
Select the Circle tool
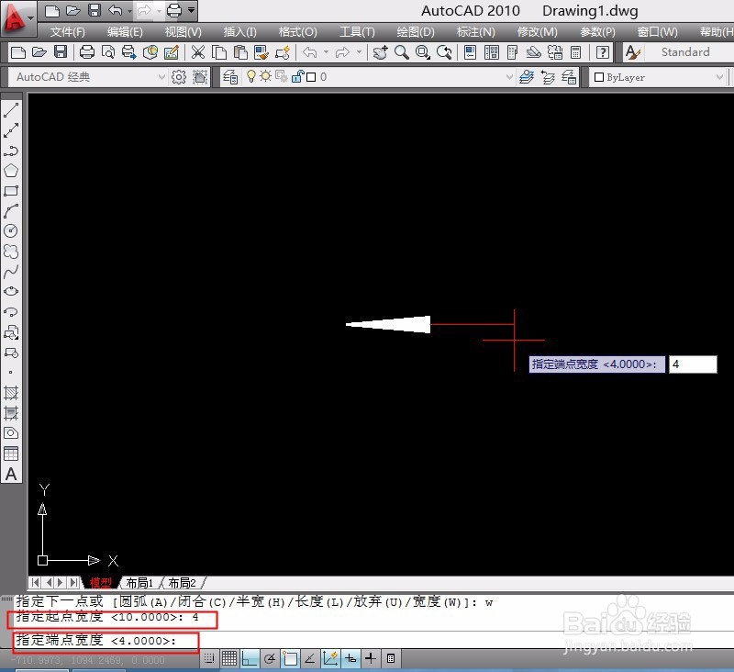tap(11, 230)
